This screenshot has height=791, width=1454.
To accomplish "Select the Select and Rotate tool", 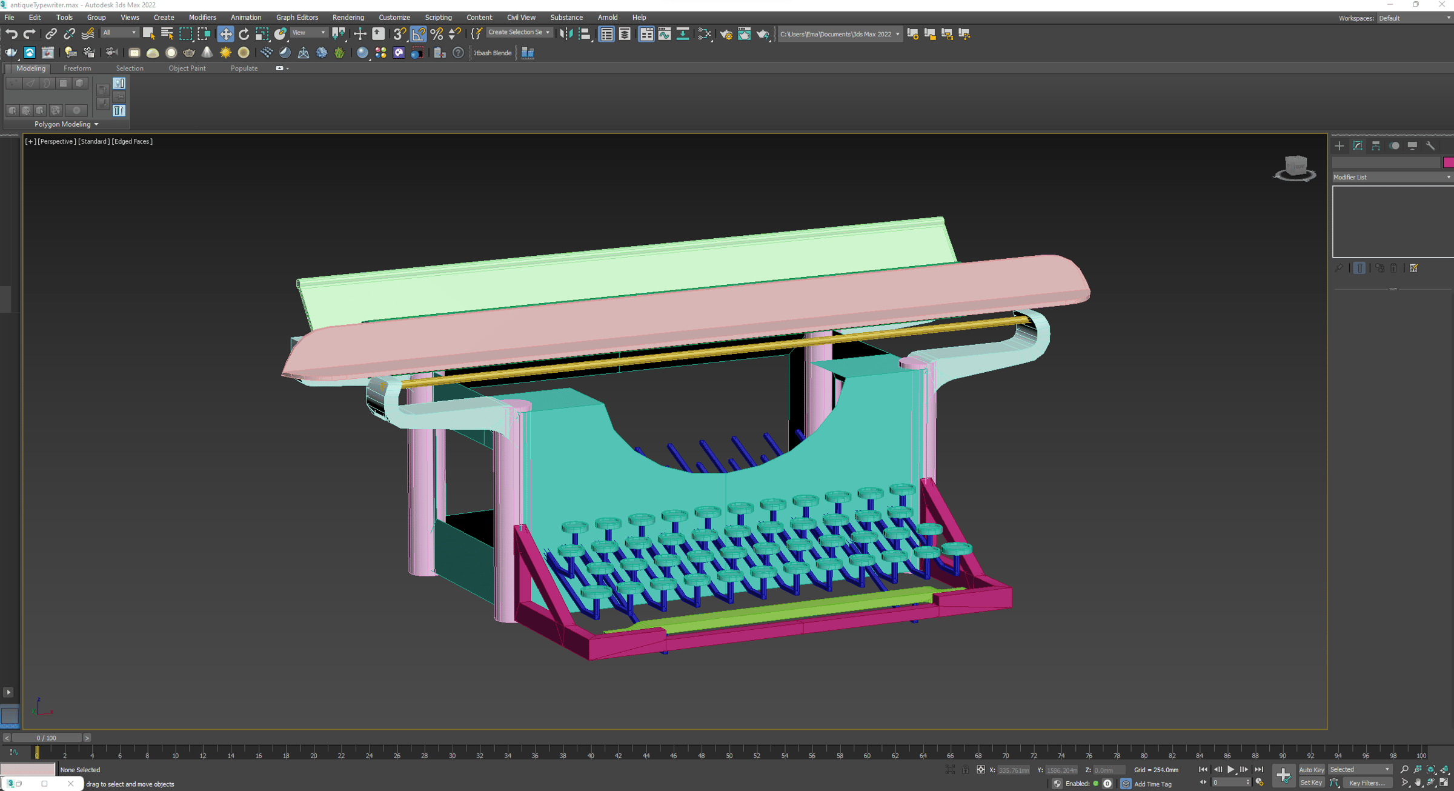I will point(244,34).
